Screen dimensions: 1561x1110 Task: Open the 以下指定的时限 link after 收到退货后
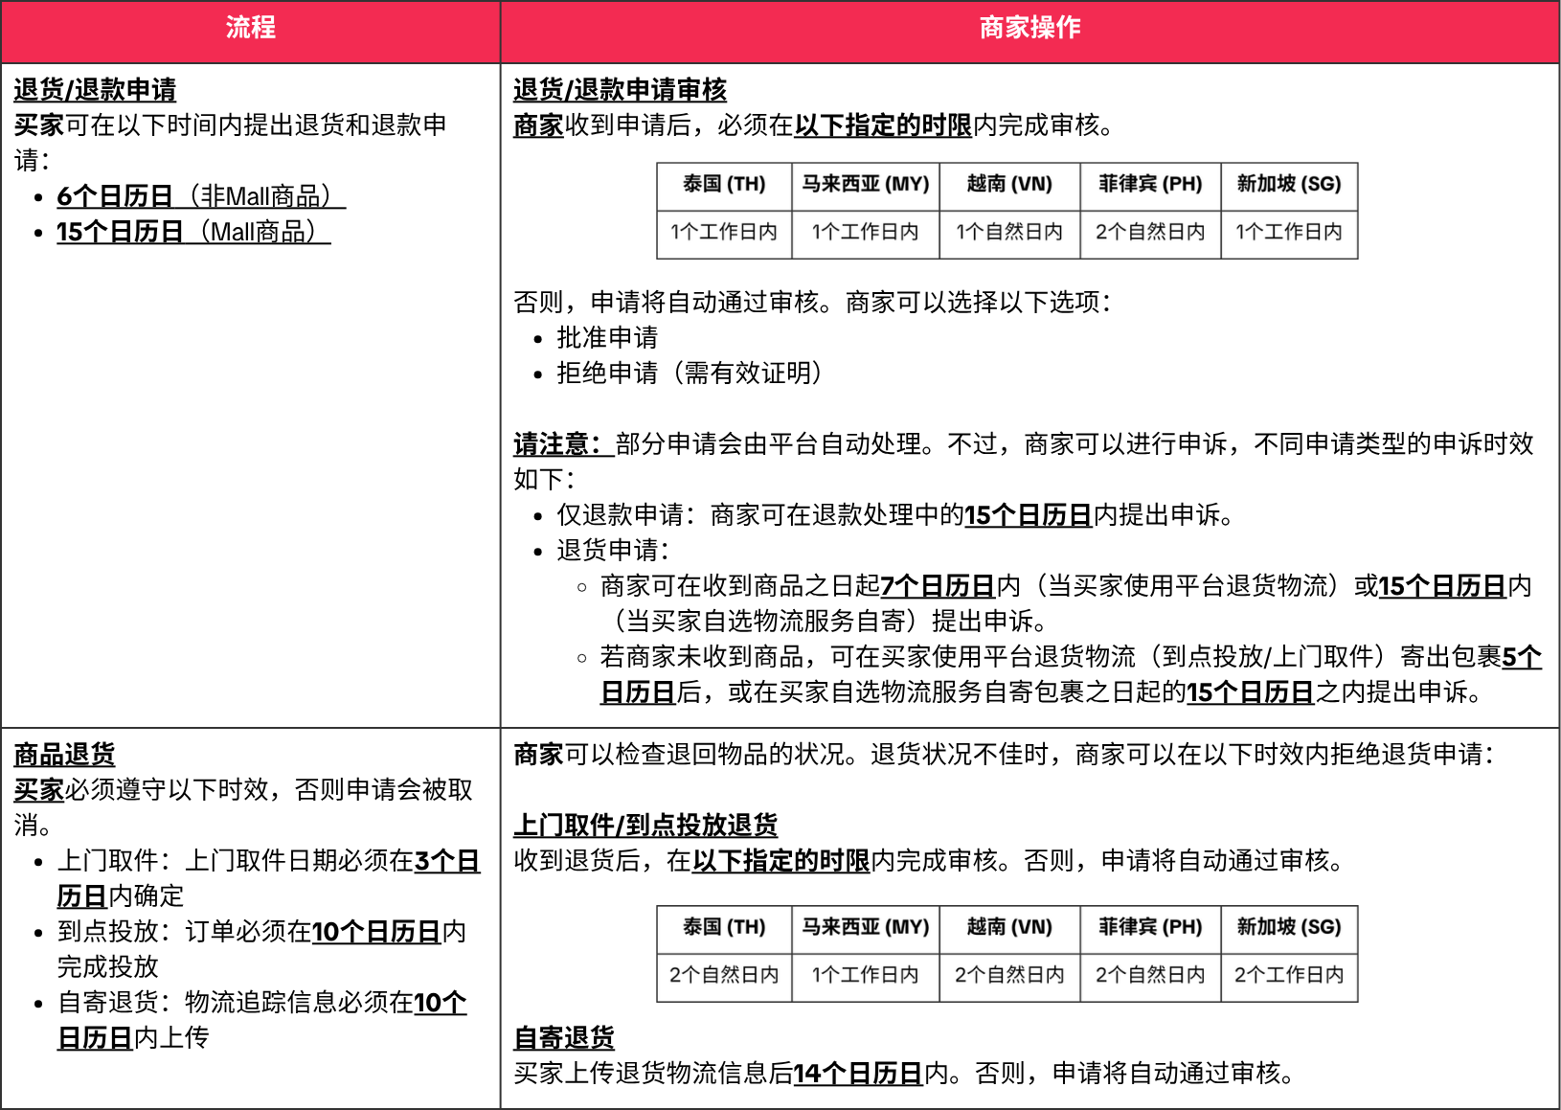pos(780,861)
